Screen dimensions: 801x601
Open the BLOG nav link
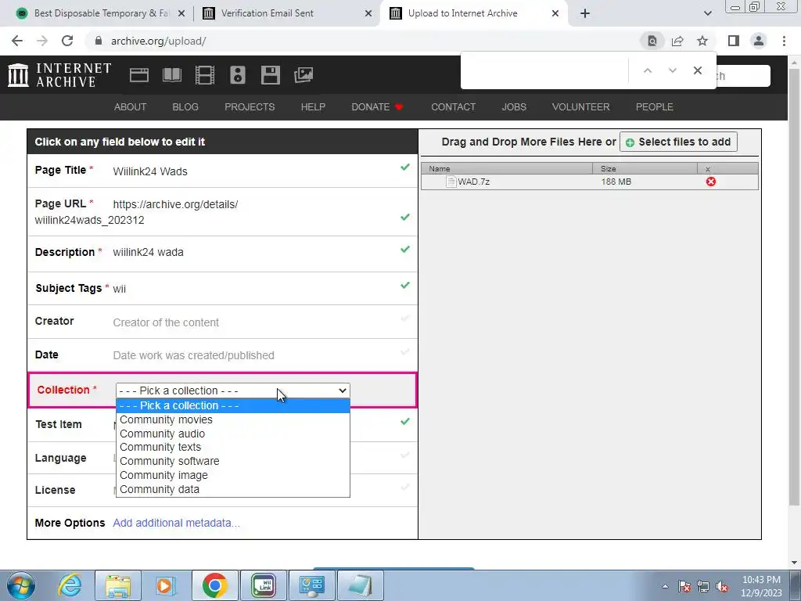coord(185,106)
